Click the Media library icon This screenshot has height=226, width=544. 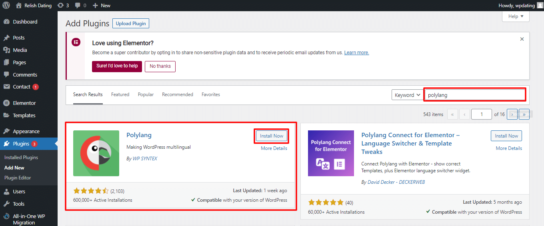point(6,50)
